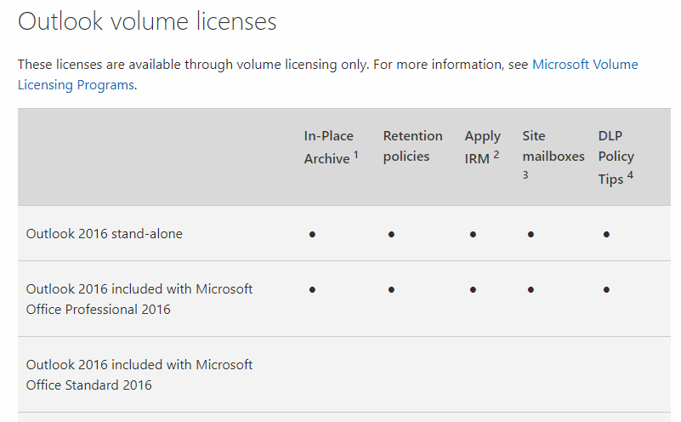The image size is (681, 422).
Task: Select the Office Standard 2016 row label
Action: point(139,374)
